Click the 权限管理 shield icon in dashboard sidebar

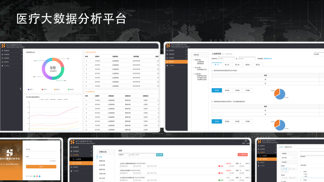click(2, 50)
